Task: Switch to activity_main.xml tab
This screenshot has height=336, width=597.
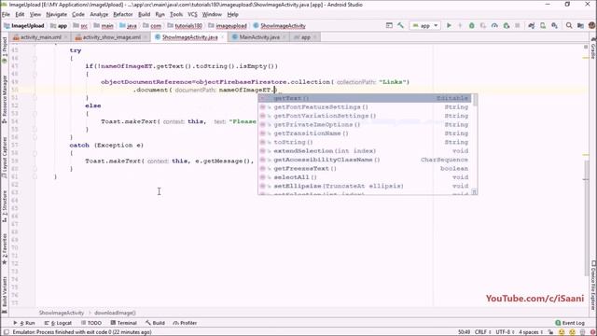Action: (x=40, y=37)
